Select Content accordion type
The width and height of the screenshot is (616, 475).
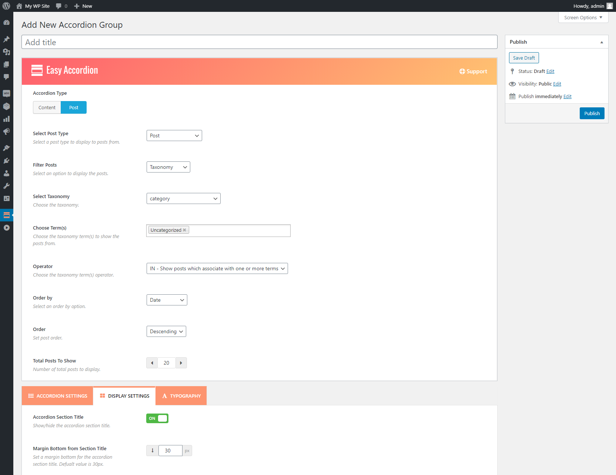tap(47, 107)
